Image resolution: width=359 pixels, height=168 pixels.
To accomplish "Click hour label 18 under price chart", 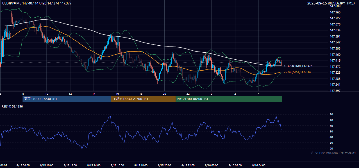I will tap(141, 94).
